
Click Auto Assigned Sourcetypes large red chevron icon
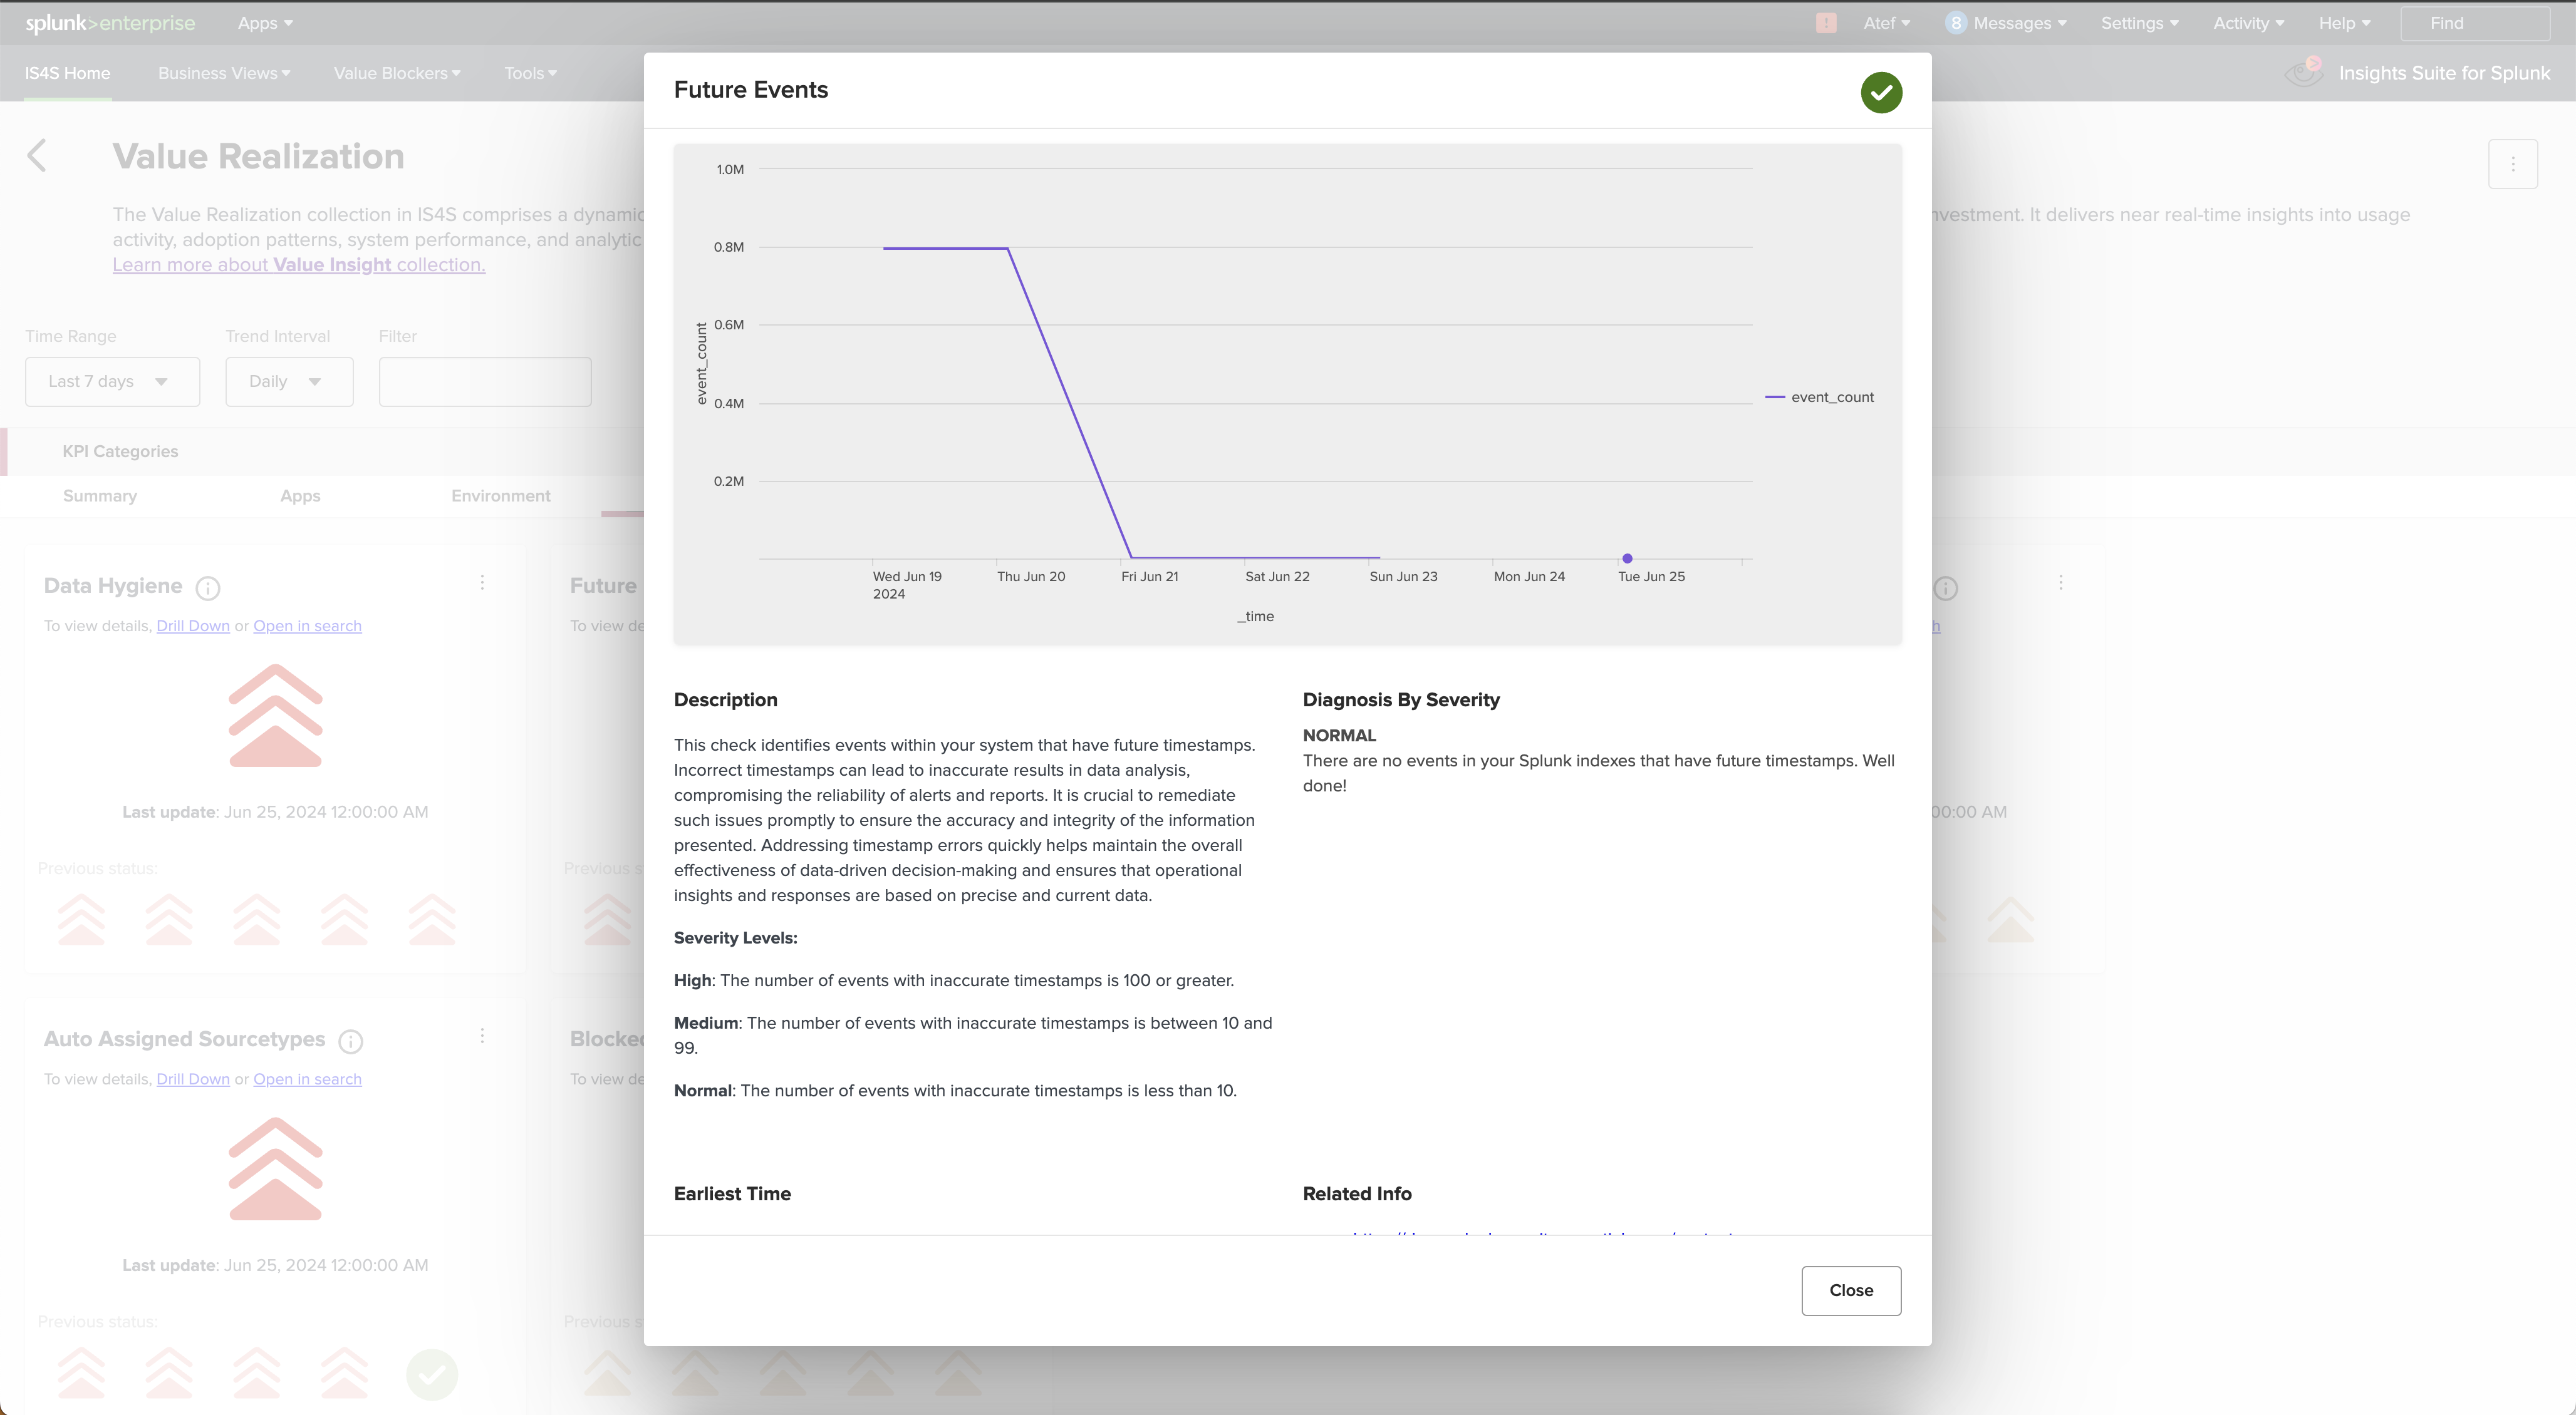click(275, 1169)
